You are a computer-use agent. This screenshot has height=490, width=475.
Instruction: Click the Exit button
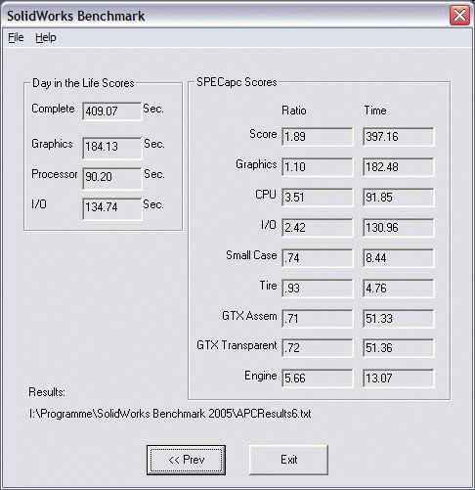288,460
